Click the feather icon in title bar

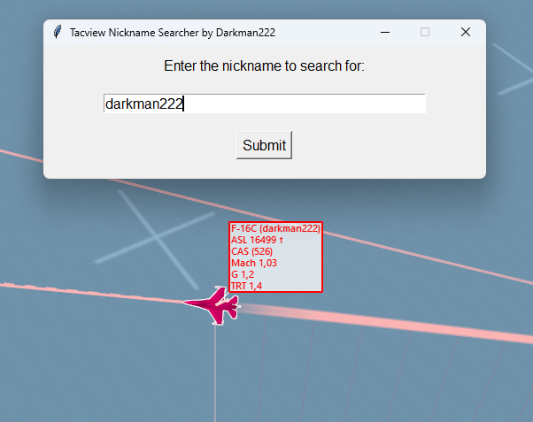(58, 32)
